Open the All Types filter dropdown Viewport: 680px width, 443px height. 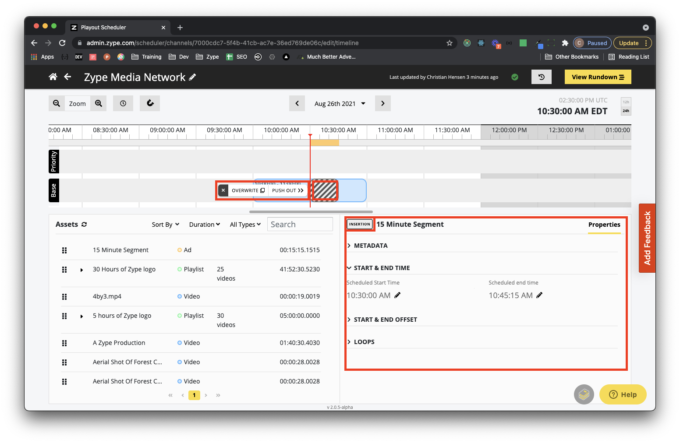click(x=245, y=225)
